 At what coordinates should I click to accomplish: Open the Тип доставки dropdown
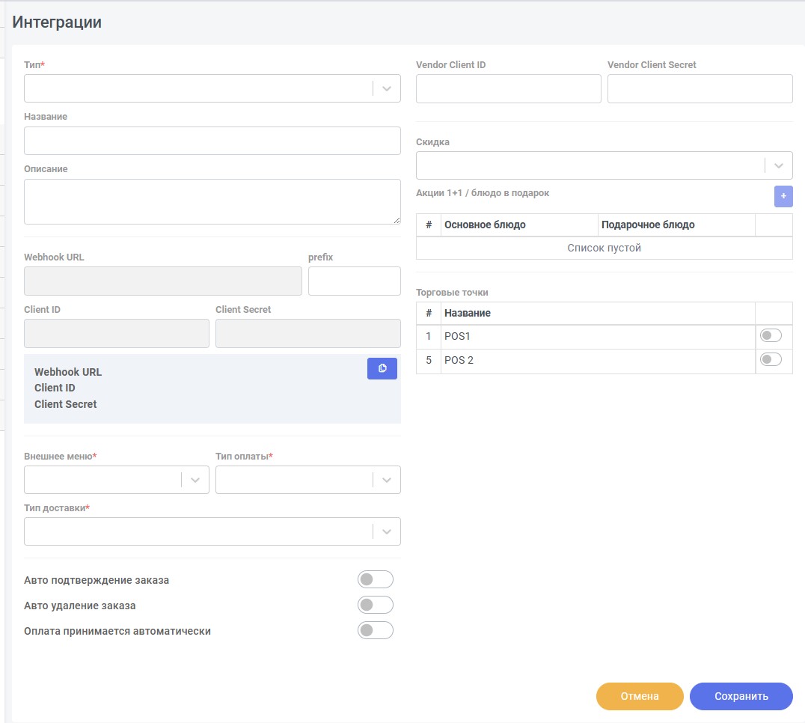click(212, 531)
